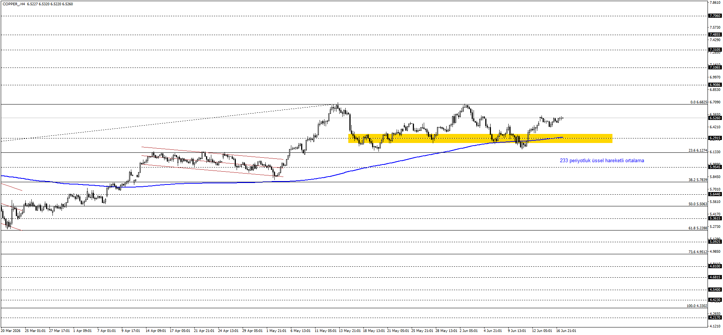723x335 pixels.
Task: Click the Fibonacci label '73.6 4.9512'
Action: [698, 252]
